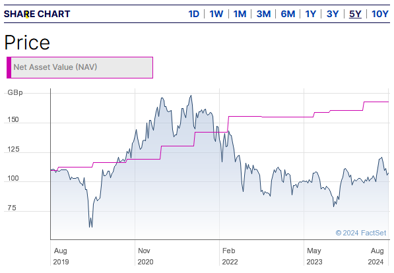The image size is (394, 273).
Task: Click the Aug 2024 axis label
Action: pos(376,256)
